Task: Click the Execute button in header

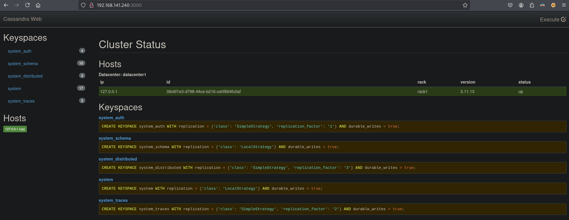Action: pos(553,19)
